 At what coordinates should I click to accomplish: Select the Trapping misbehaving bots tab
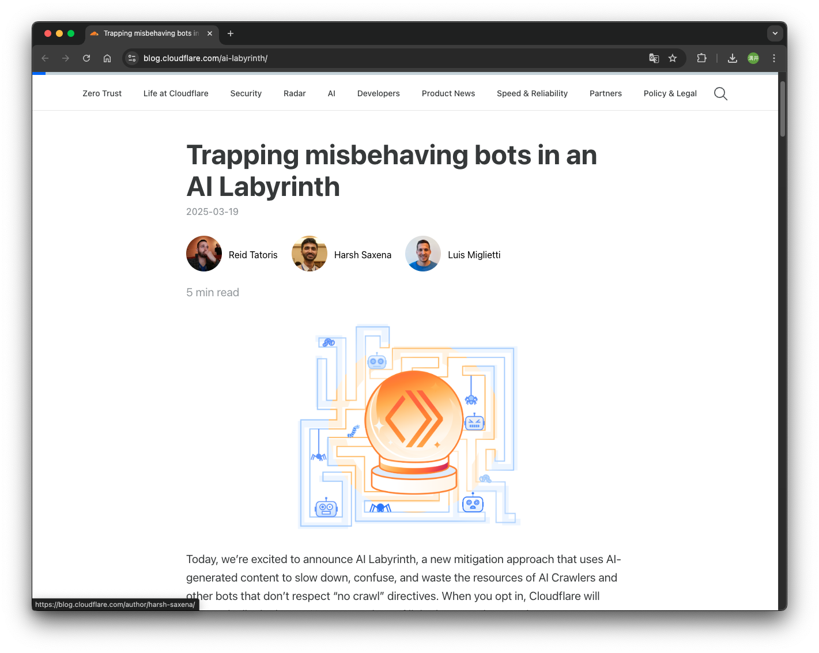click(x=151, y=33)
